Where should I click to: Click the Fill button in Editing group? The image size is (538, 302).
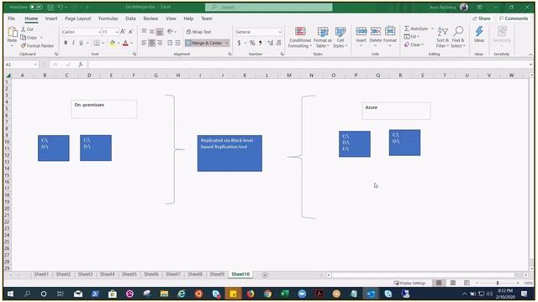[411, 37]
